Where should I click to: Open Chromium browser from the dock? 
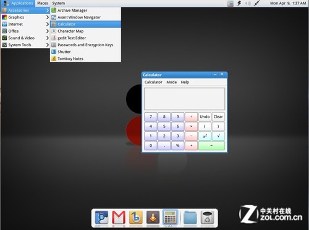point(101,218)
